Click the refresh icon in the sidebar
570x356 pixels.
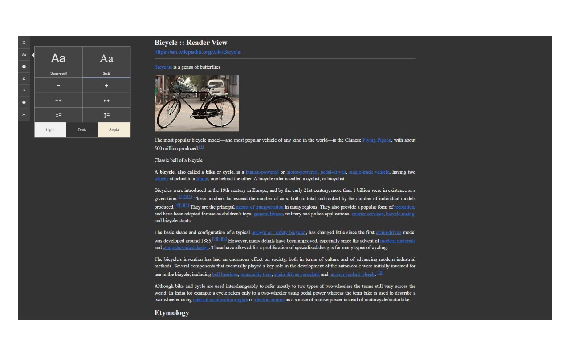coord(24,79)
